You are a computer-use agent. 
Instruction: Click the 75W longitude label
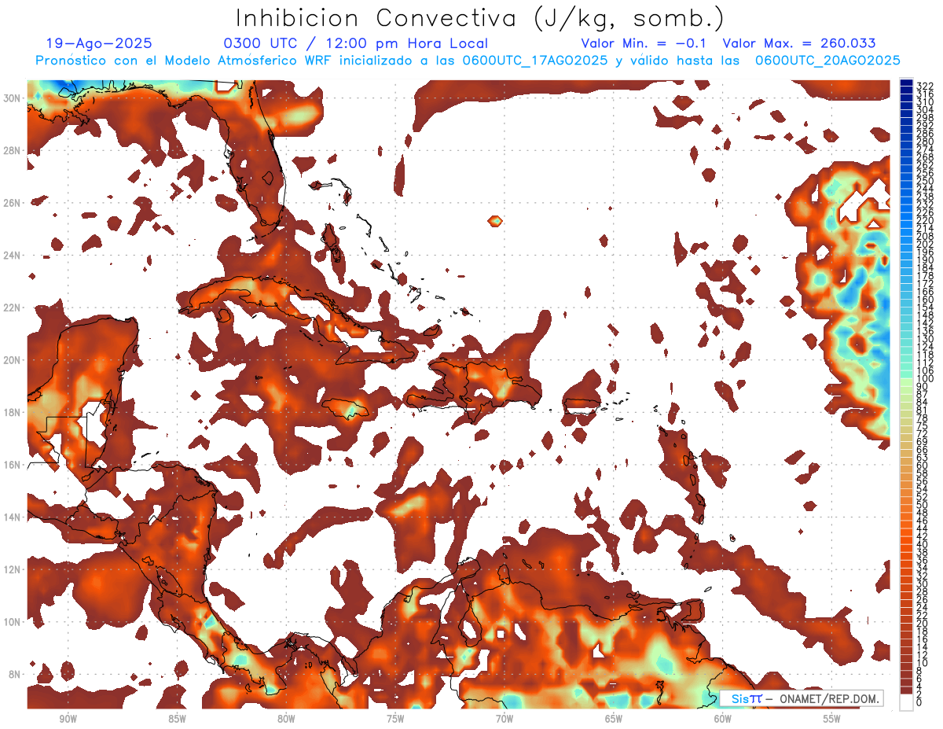[x=395, y=720]
